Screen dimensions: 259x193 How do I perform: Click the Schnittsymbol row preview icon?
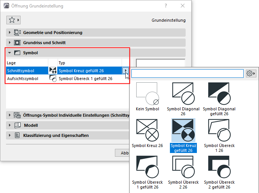click(53, 70)
